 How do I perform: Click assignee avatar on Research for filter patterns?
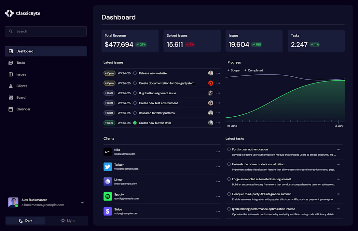tap(211, 113)
